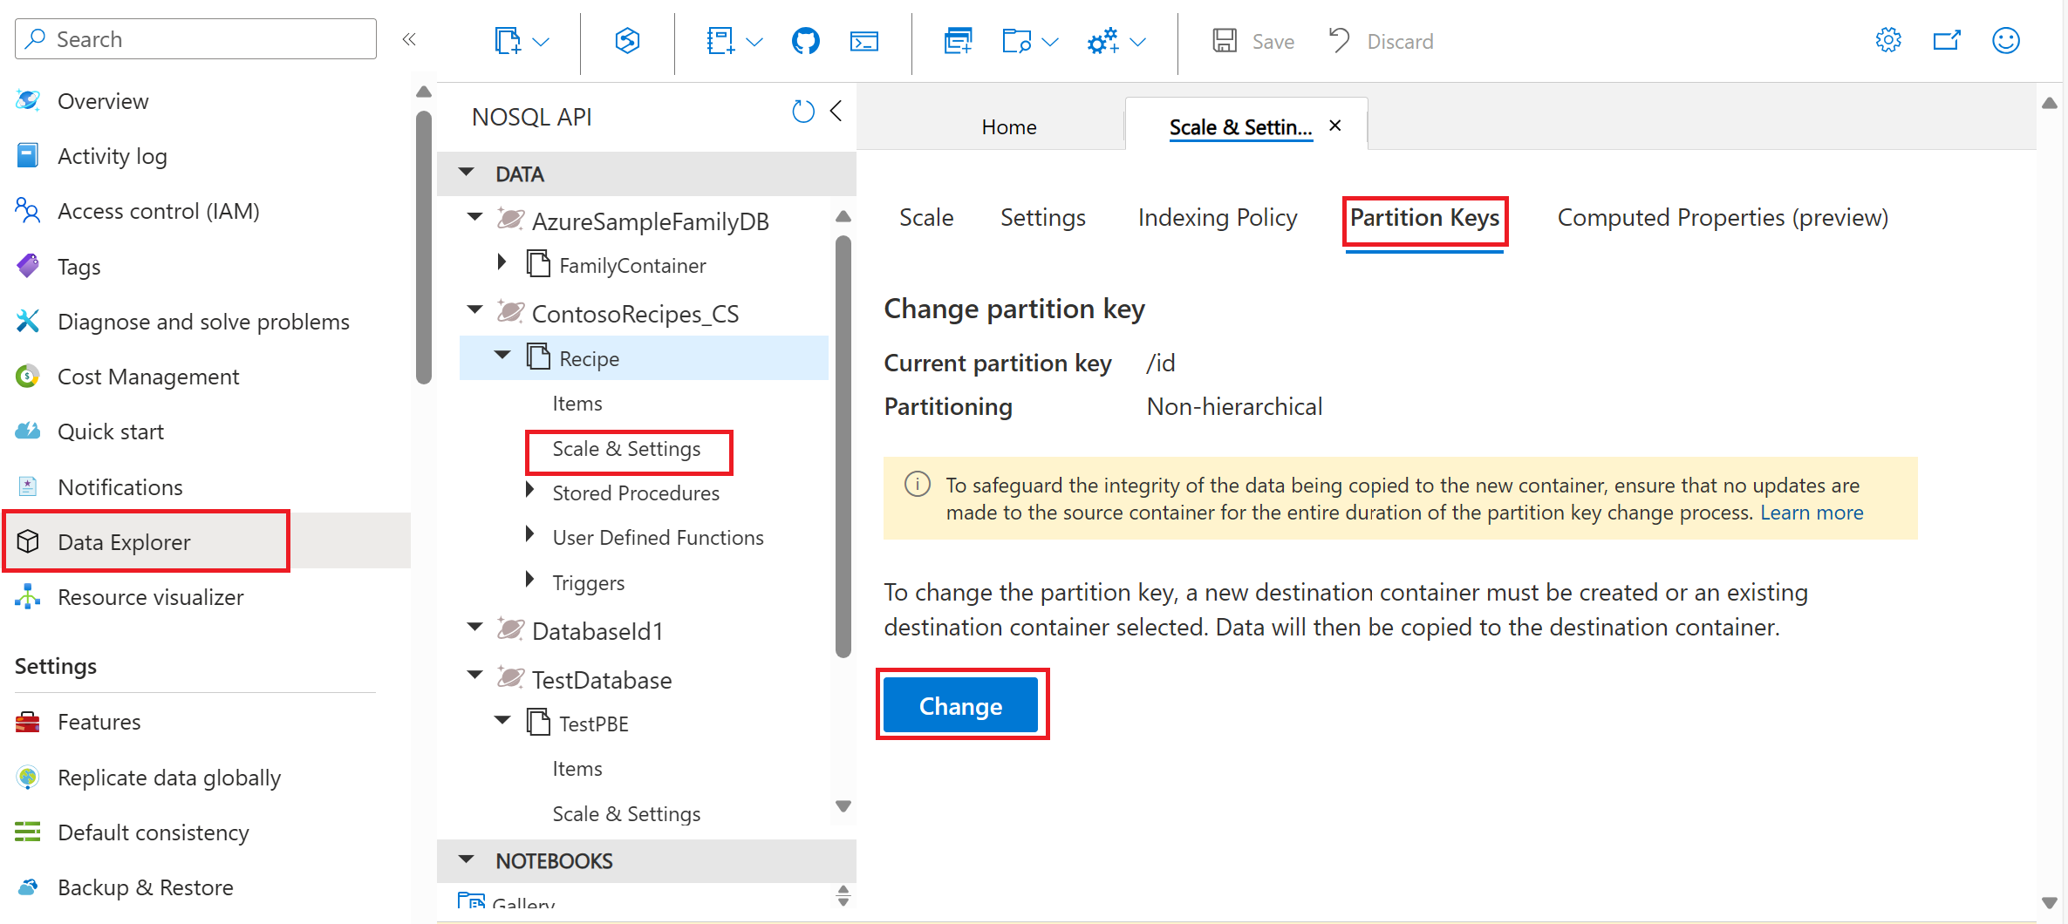2068x924 pixels.
Task: Open the GitHub integration icon
Action: click(x=805, y=40)
